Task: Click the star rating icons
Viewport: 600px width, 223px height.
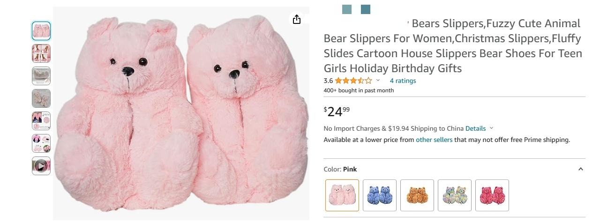Action: [x=353, y=81]
